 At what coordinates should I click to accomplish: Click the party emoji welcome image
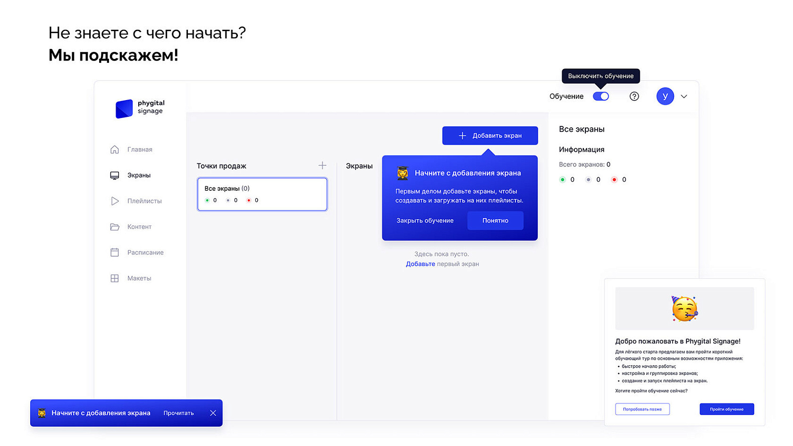tap(684, 309)
